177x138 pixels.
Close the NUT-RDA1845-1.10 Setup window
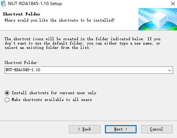pyautogui.click(x=173, y=4)
